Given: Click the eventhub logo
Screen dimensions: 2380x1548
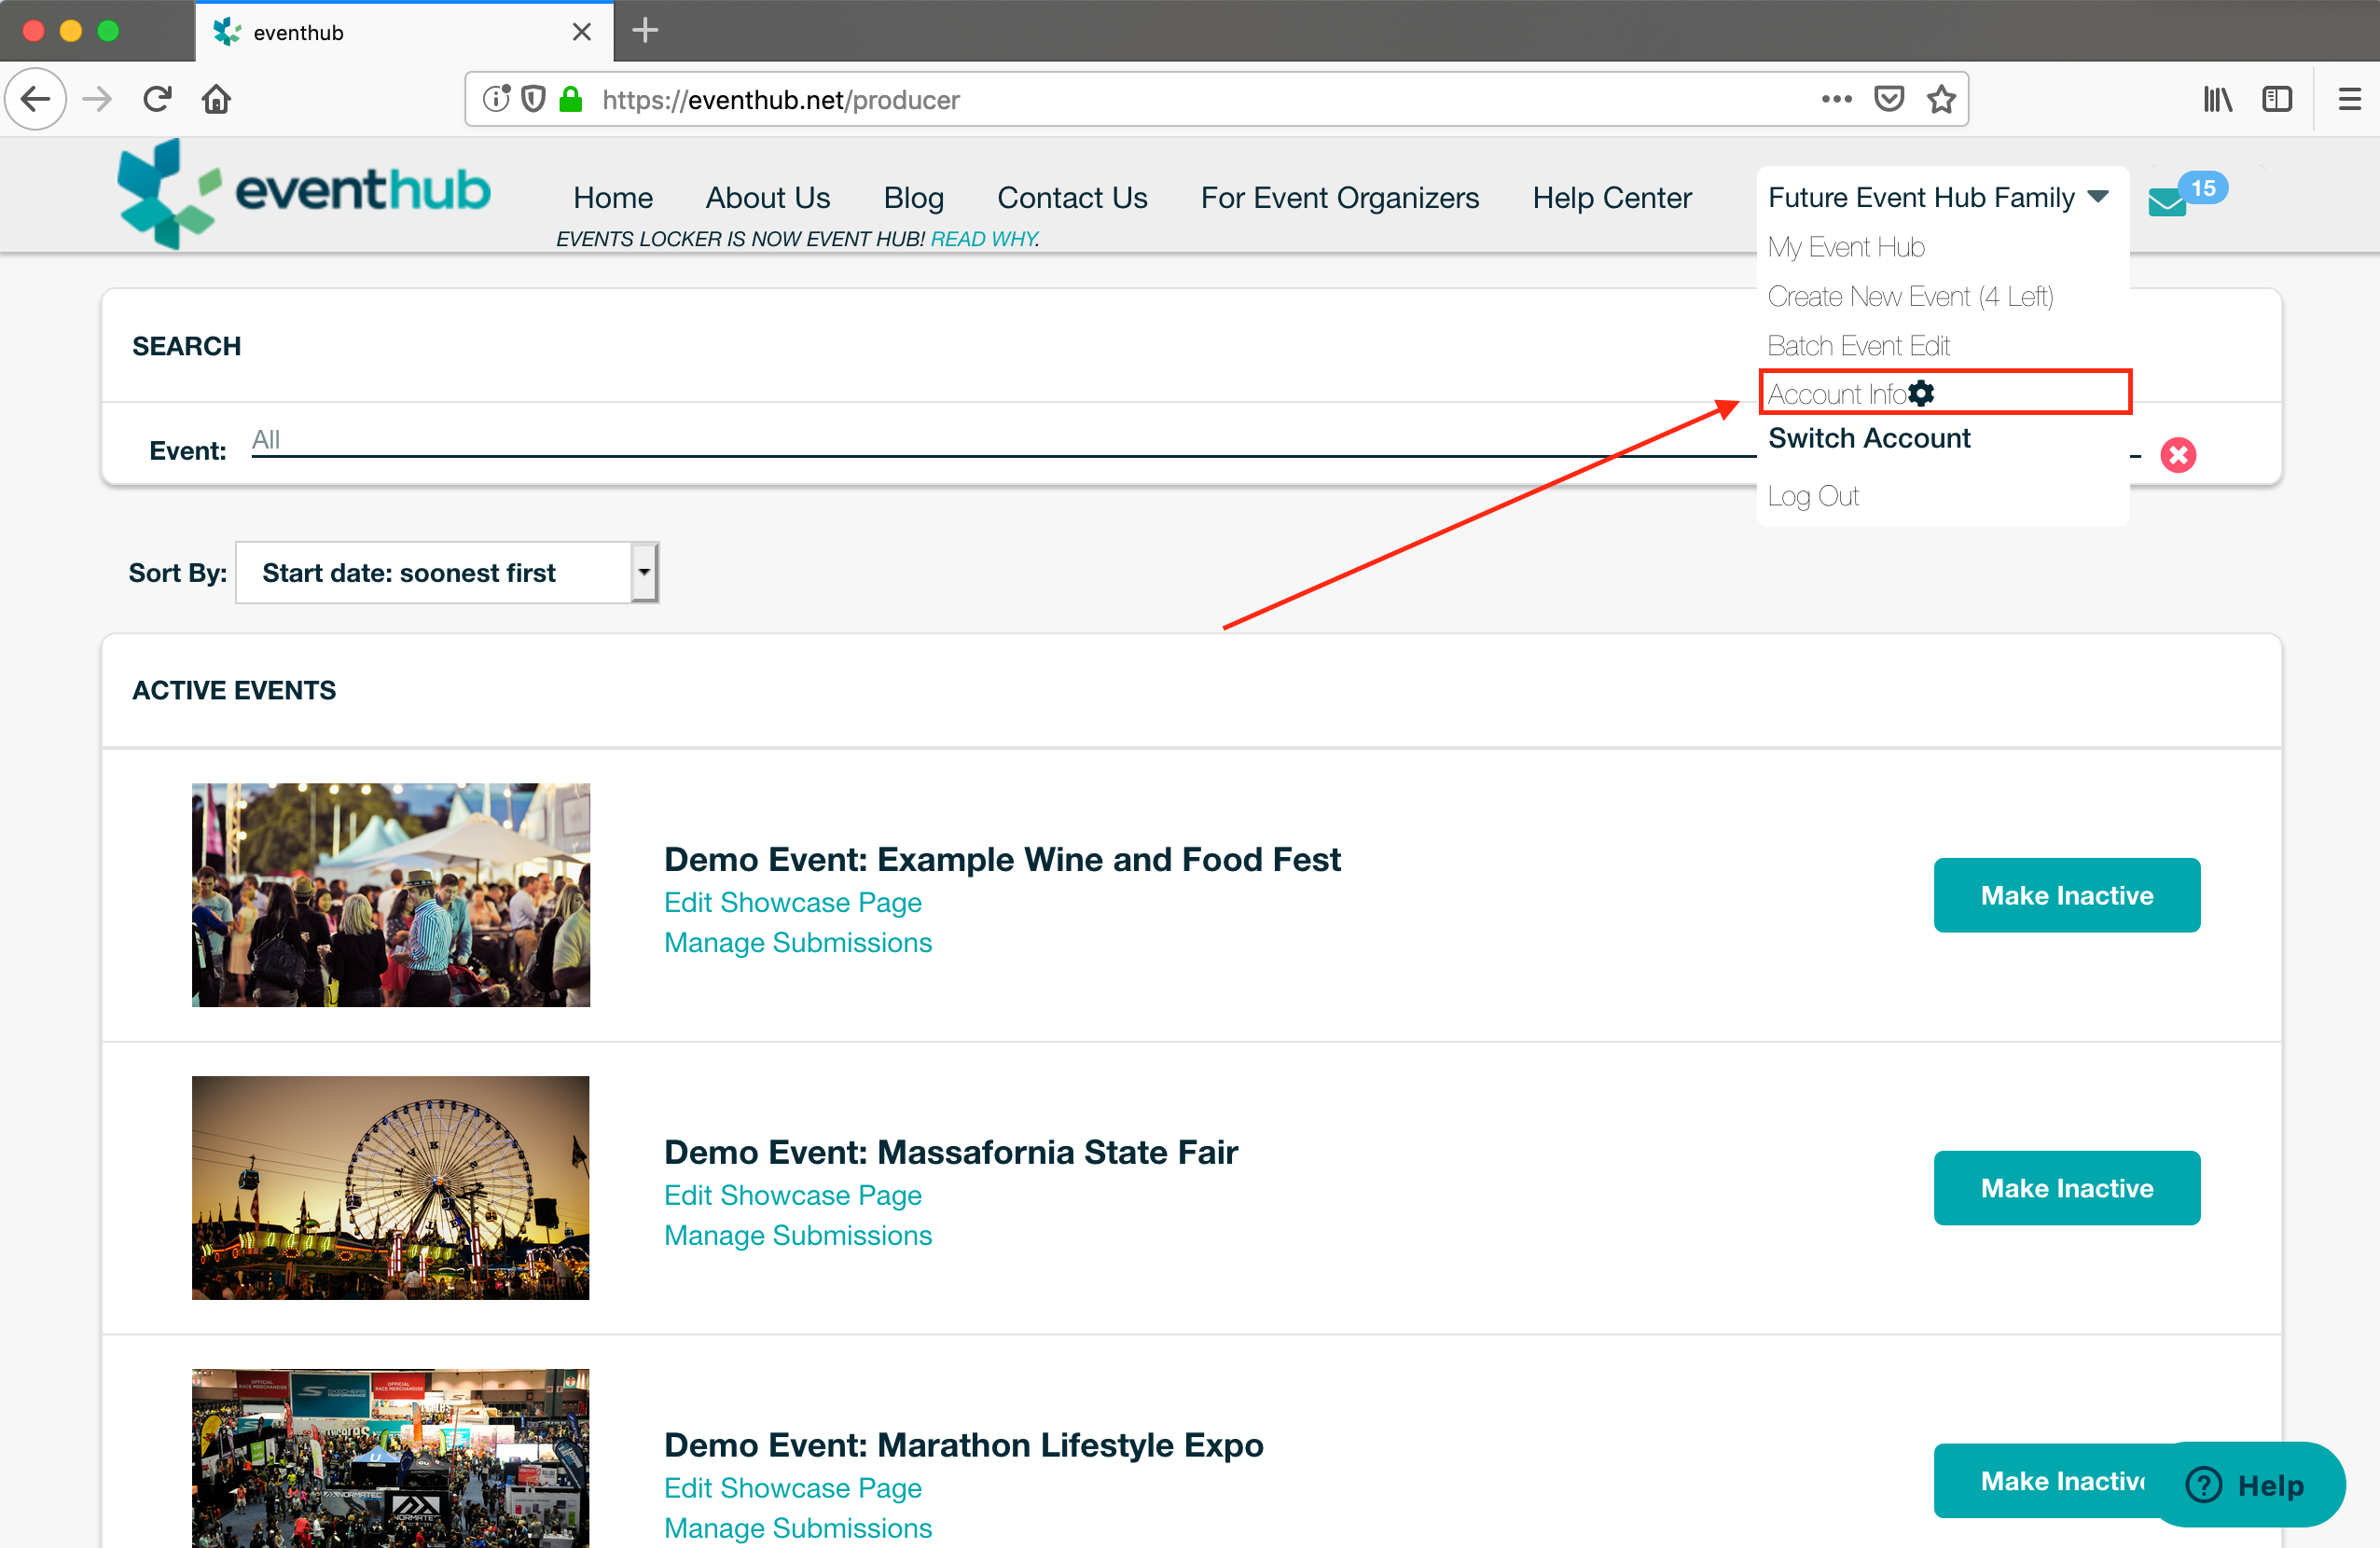Looking at the screenshot, I should point(304,193).
